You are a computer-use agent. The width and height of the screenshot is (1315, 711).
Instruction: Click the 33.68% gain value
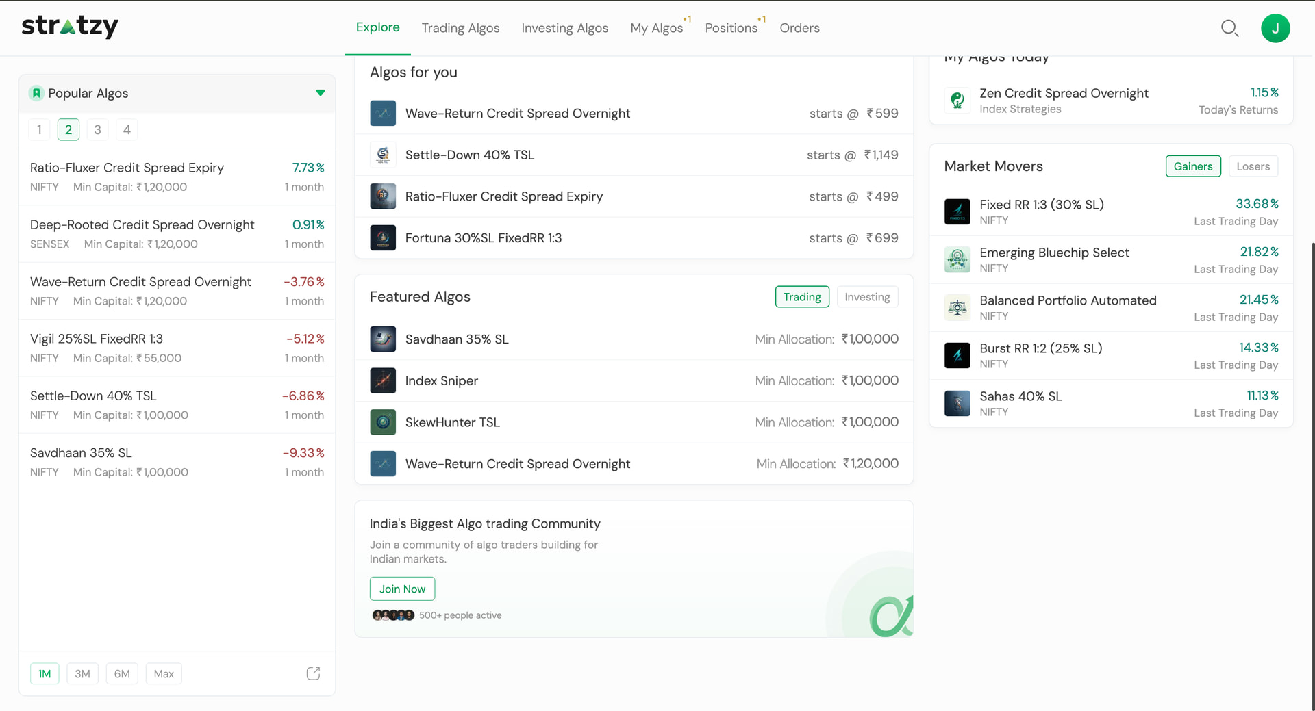point(1257,204)
